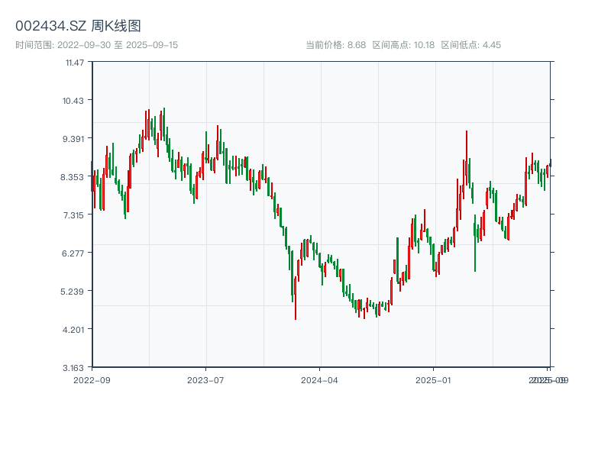Select the 时间范围 date range text
Viewport: 611px width, 458px height.
[x=96, y=45]
